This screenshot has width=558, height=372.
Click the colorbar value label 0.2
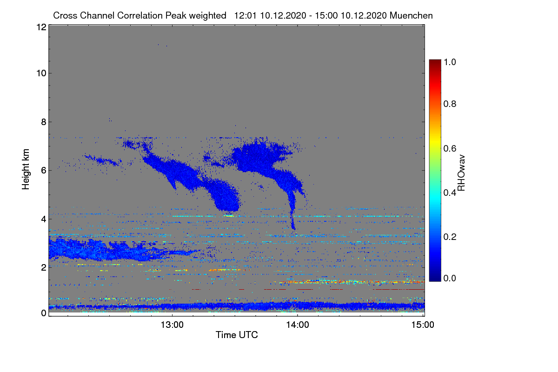450,237
